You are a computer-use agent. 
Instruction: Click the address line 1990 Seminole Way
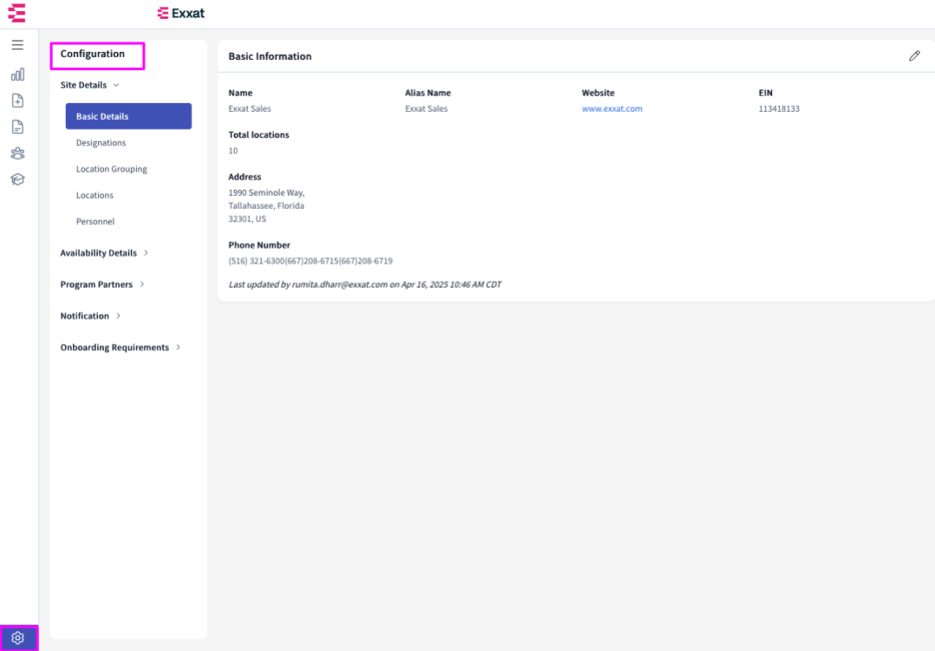[x=267, y=193]
